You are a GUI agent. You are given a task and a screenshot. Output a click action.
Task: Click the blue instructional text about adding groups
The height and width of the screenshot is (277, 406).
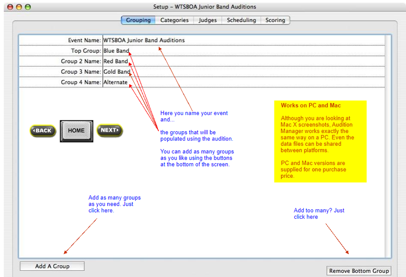[x=115, y=204]
